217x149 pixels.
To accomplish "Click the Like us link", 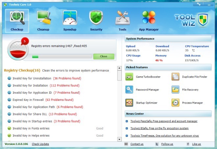I will (196, 144).
